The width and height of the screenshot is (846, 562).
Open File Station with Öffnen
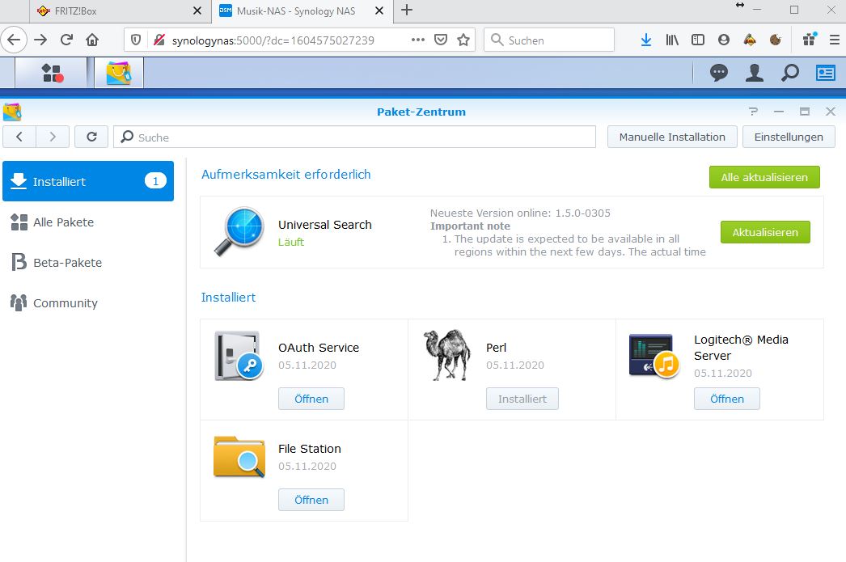tap(311, 500)
